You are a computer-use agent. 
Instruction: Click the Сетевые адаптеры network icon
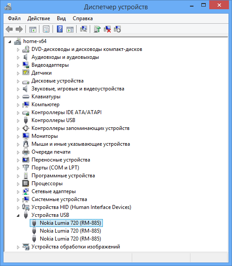click(26, 191)
